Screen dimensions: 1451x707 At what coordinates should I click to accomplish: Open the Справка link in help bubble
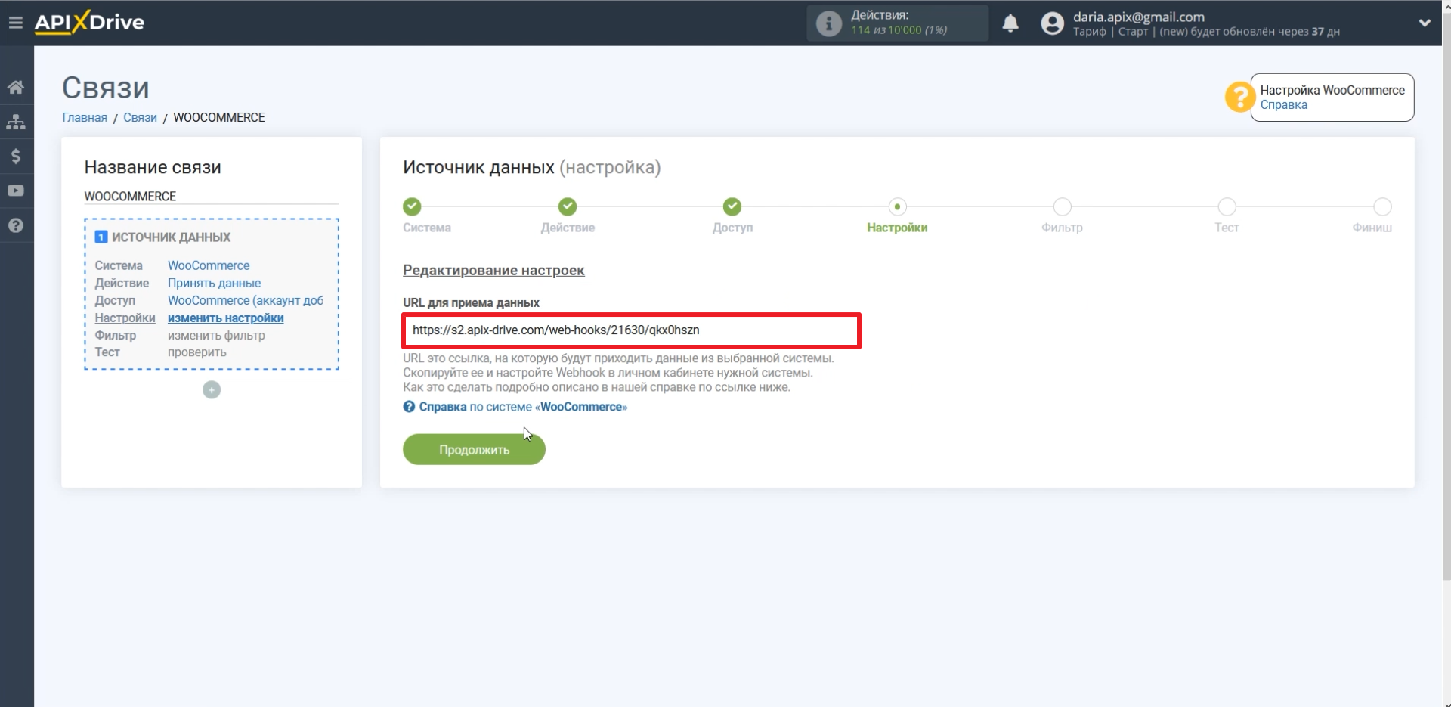(1283, 104)
